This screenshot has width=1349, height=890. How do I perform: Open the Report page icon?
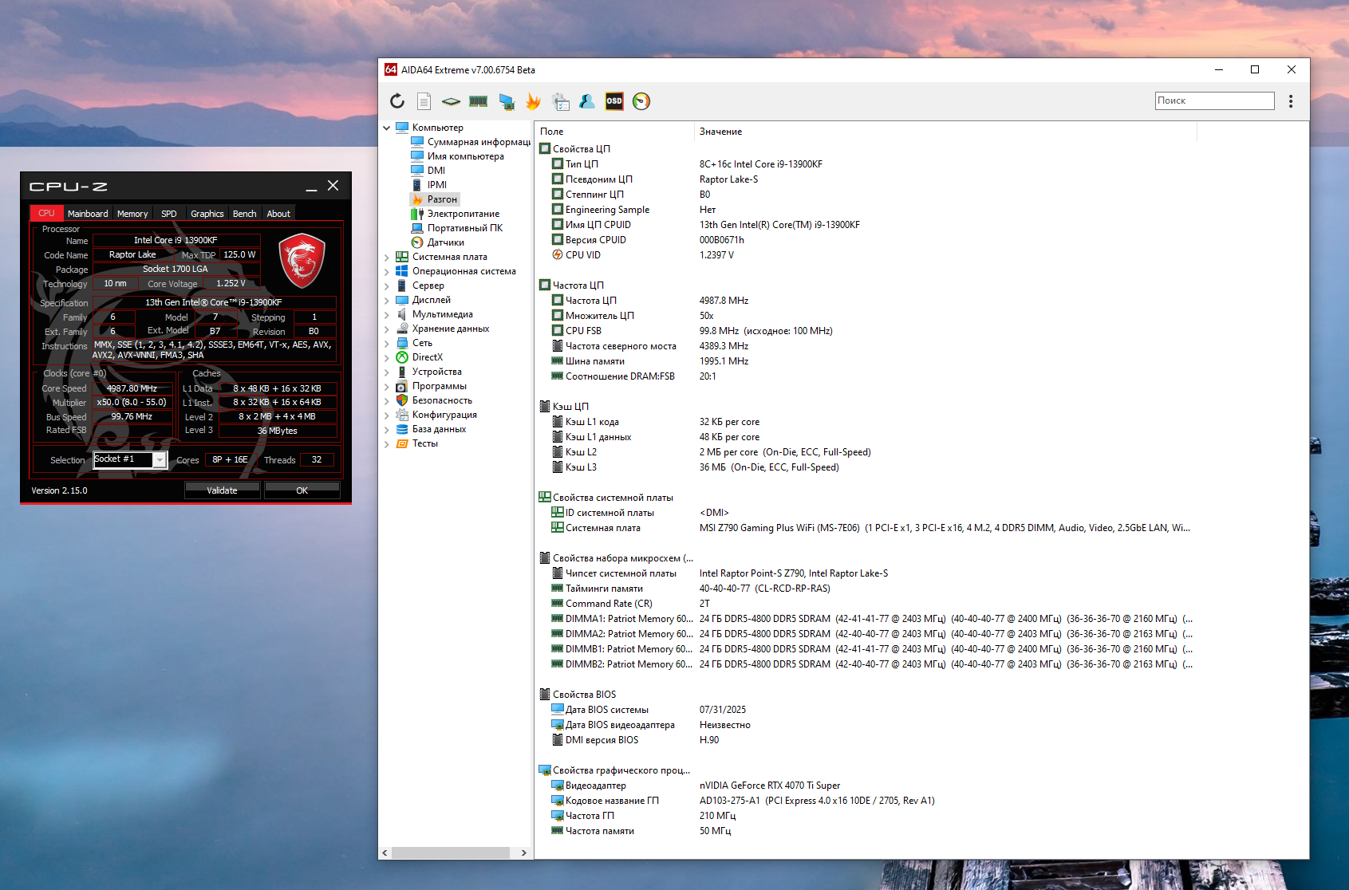tap(424, 101)
